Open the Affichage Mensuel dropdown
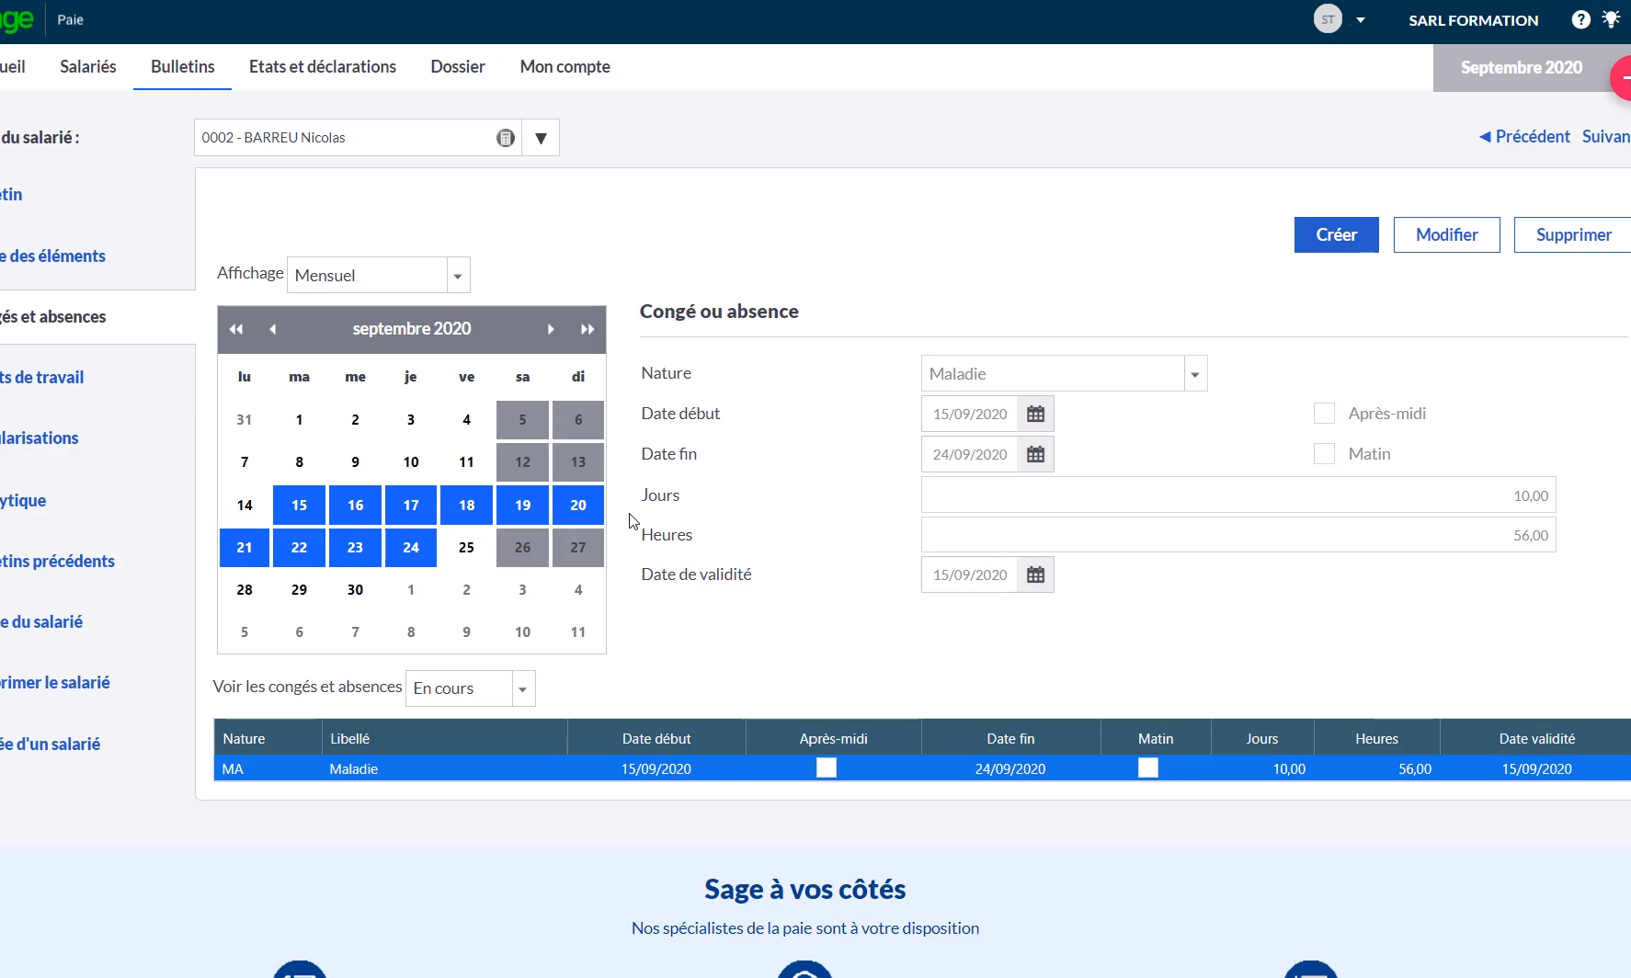The image size is (1631, 978). [457, 274]
